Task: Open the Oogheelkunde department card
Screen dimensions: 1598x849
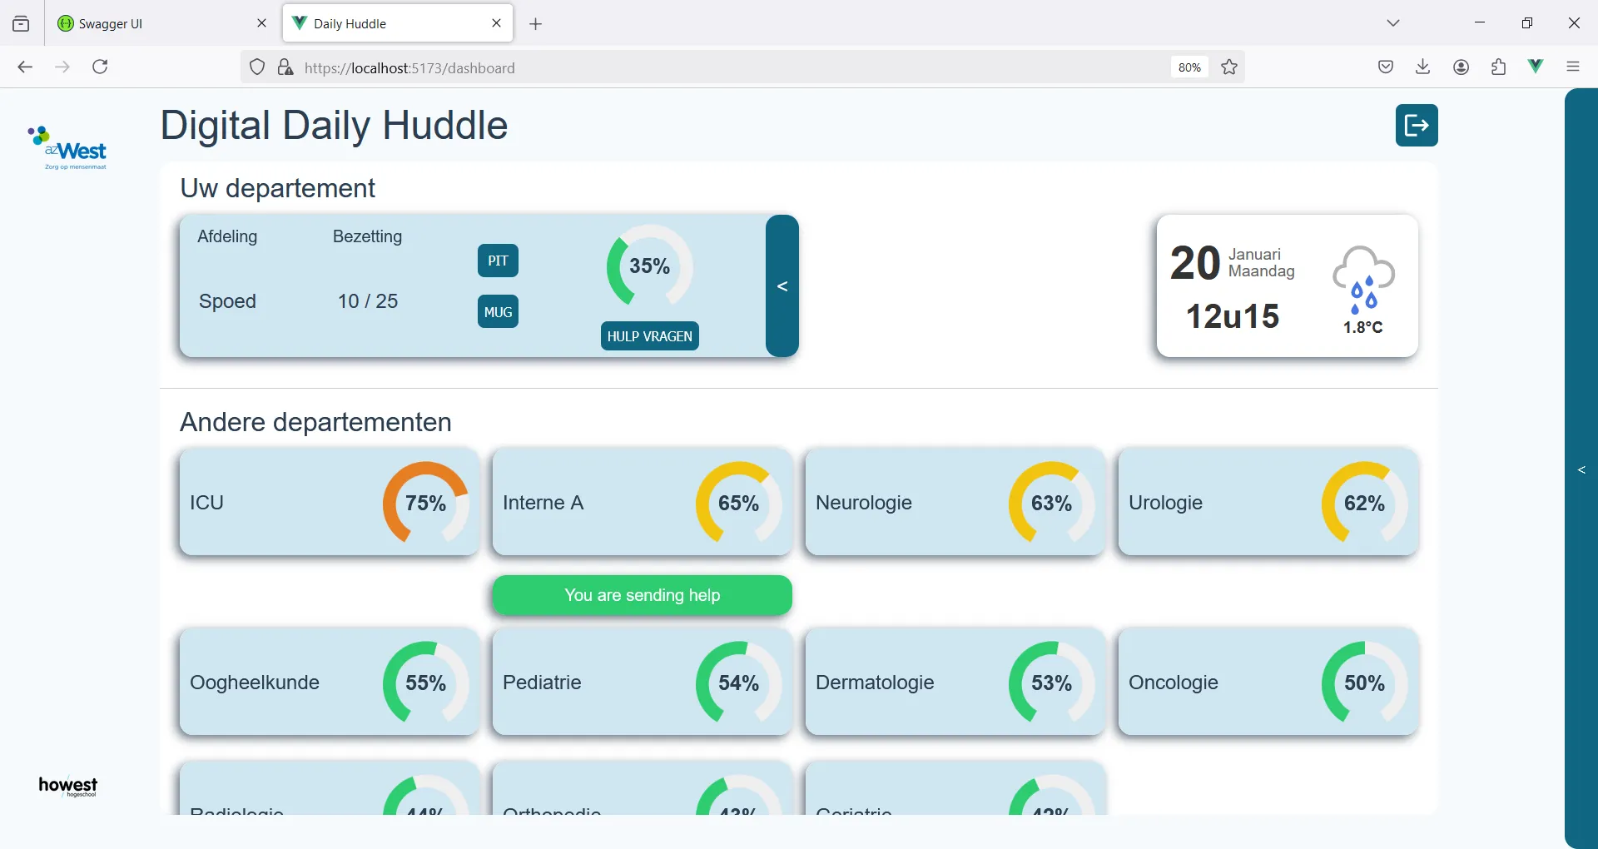Action: coord(329,682)
